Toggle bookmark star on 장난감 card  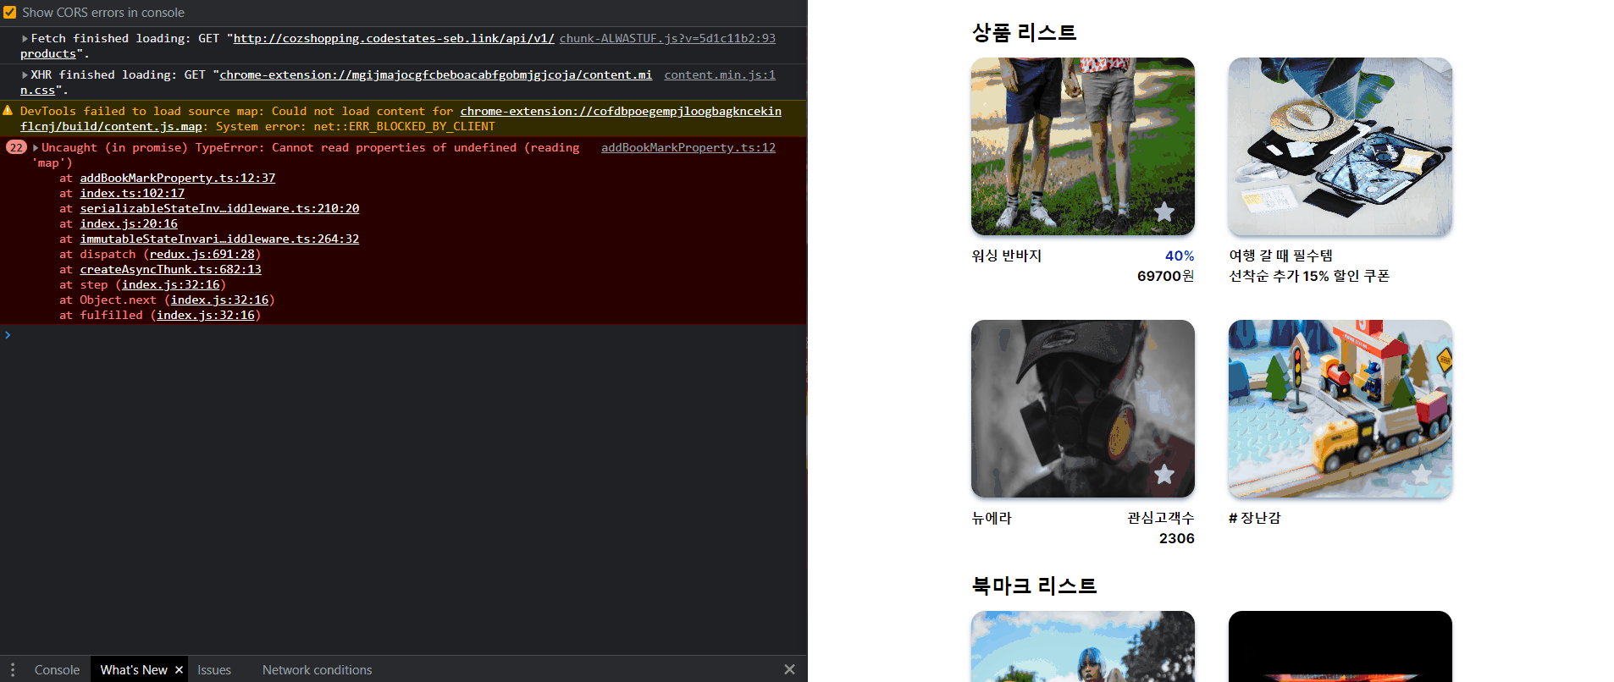pyautogui.click(x=1422, y=474)
